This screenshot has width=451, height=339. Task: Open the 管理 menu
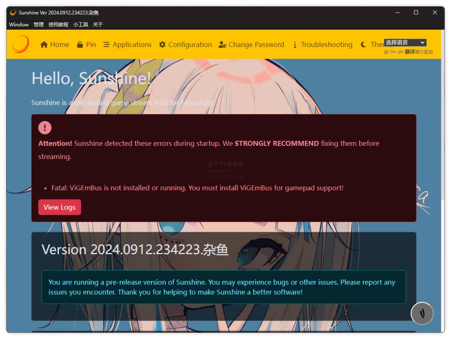38,25
